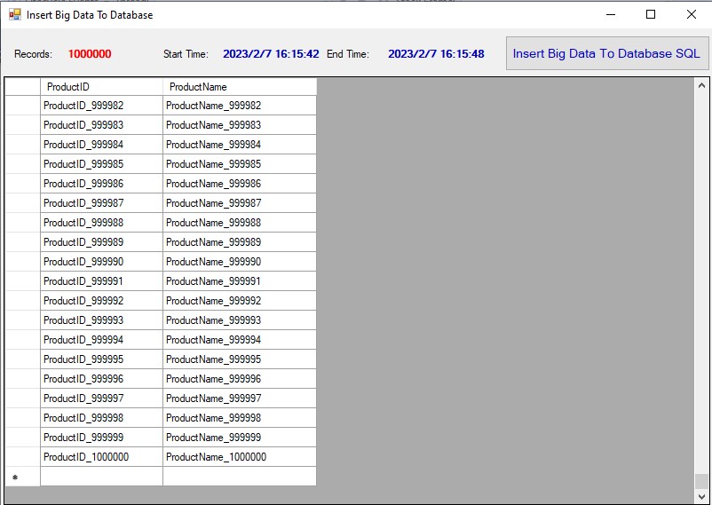Select cell ProductID_999996
The height and width of the screenshot is (505, 712).
[102, 379]
